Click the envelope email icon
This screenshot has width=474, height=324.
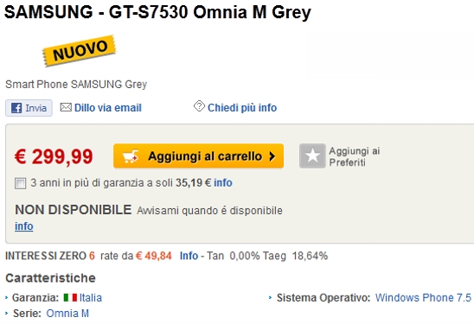(66, 107)
